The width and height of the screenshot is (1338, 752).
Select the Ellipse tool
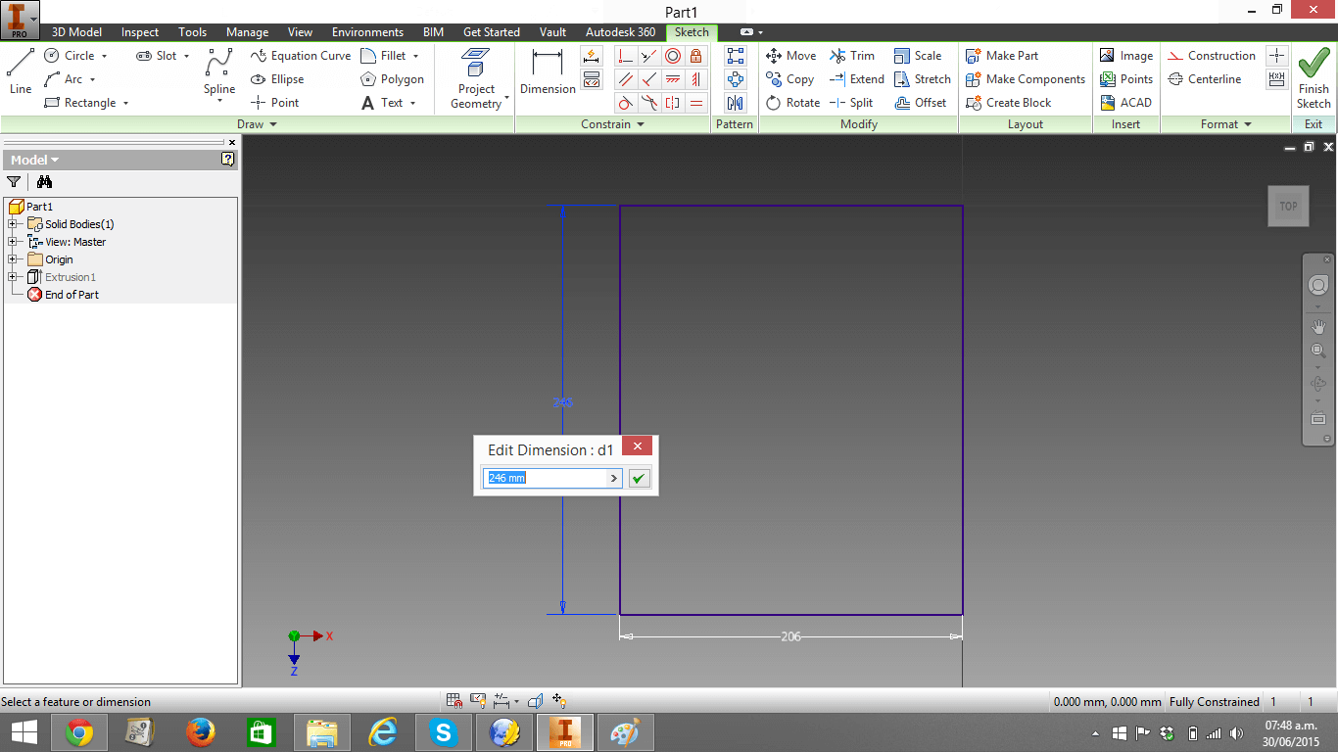(x=277, y=79)
